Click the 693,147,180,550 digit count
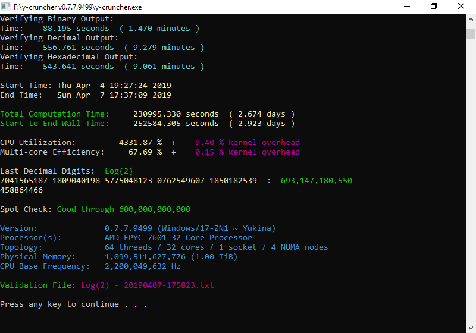The image size is (476, 333). [x=316, y=181]
